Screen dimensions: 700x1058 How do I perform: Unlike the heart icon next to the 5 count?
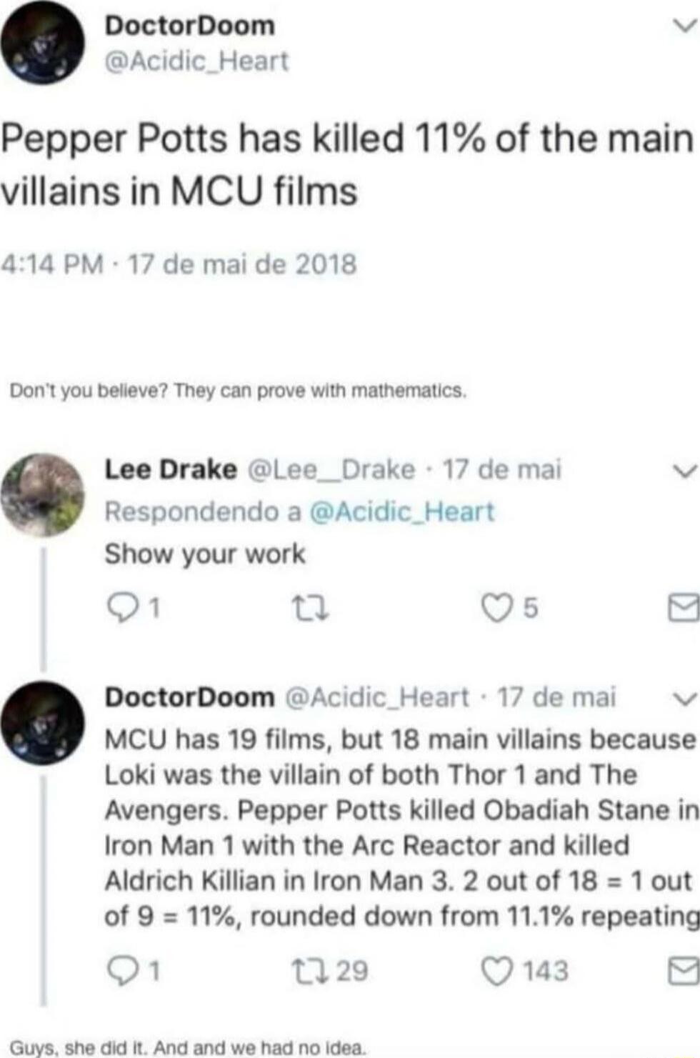click(496, 608)
